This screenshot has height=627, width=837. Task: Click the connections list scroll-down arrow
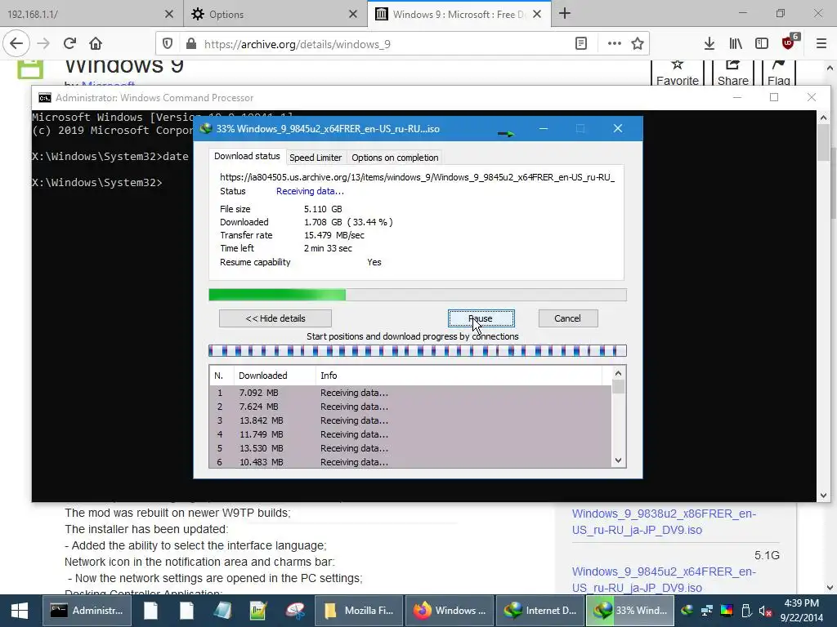pos(618,460)
